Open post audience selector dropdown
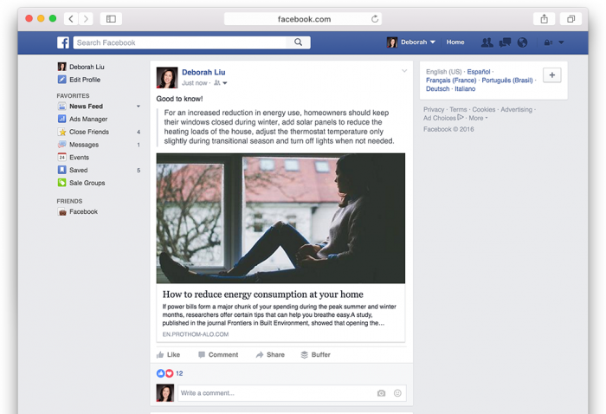The height and width of the screenshot is (414, 606). click(x=221, y=83)
